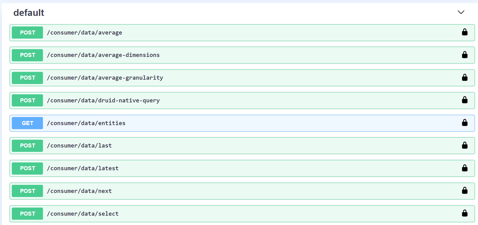478x225 pixels.
Task: Open authorization lock for average-granularity endpoint
Action: (465, 77)
